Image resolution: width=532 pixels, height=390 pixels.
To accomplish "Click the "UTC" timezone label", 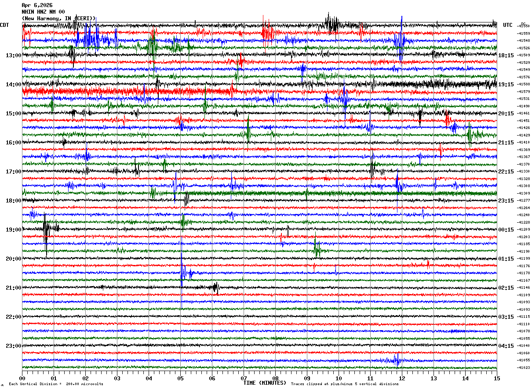I will [x=508, y=25].
